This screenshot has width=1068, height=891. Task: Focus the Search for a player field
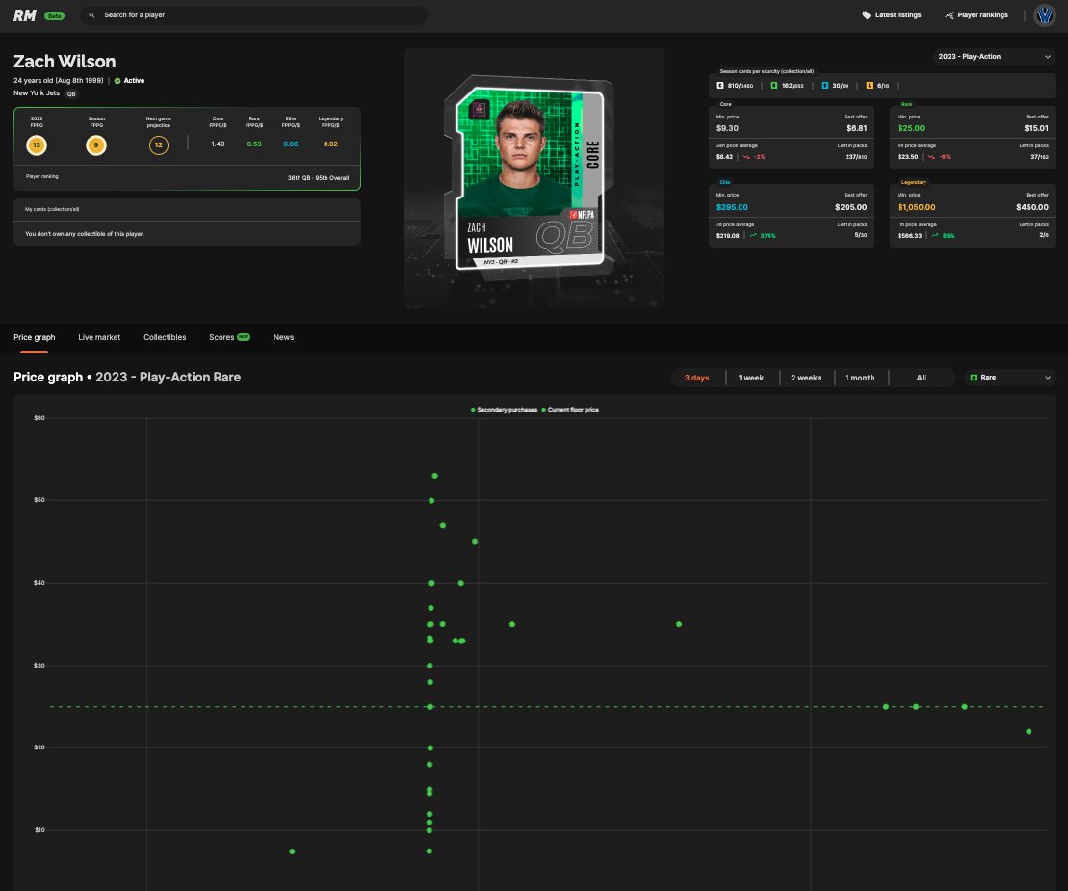tap(253, 15)
